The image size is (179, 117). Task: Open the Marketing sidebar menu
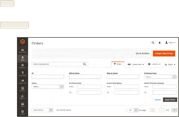coord(22,82)
